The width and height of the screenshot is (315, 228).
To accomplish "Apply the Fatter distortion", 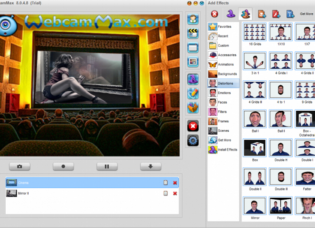I will click(305, 177).
